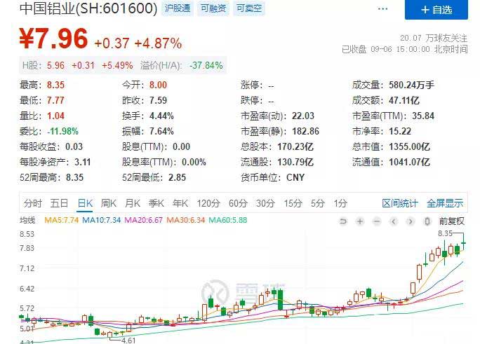This screenshot has height=344, width=480.
Task: Select the 季K chart tab
Action: pos(156,203)
